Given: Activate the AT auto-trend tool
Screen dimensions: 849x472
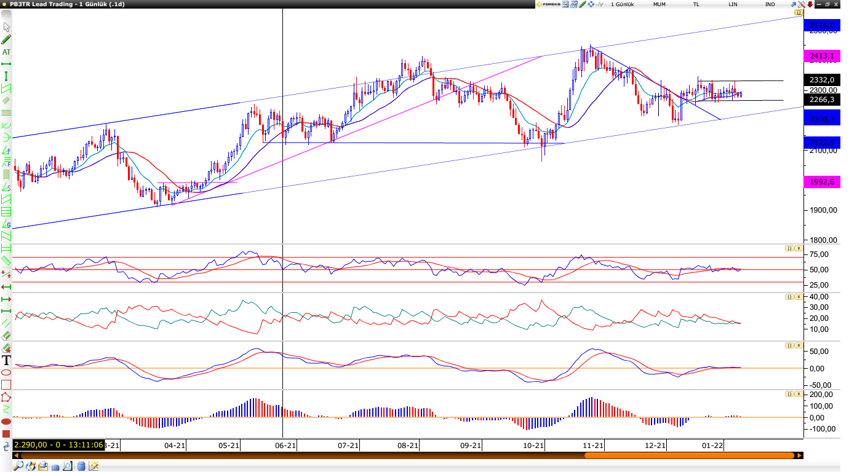Looking at the screenshot, I should 7,52.
